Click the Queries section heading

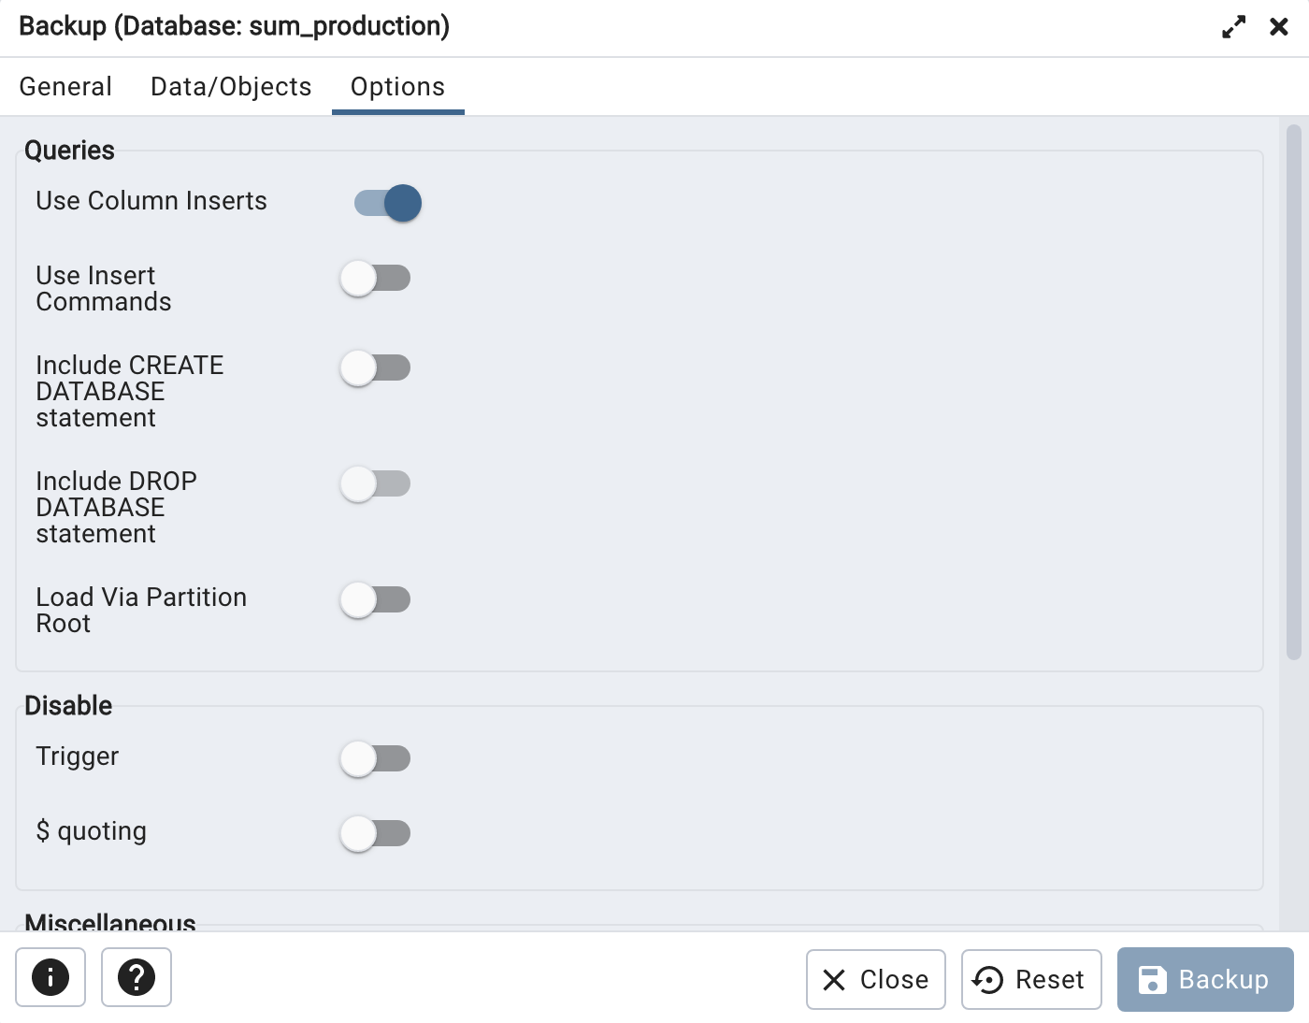(70, 151)
